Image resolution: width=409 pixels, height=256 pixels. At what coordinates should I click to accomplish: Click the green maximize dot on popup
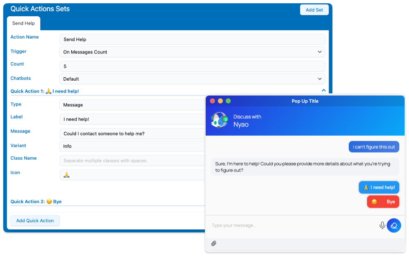click(228, 101)
